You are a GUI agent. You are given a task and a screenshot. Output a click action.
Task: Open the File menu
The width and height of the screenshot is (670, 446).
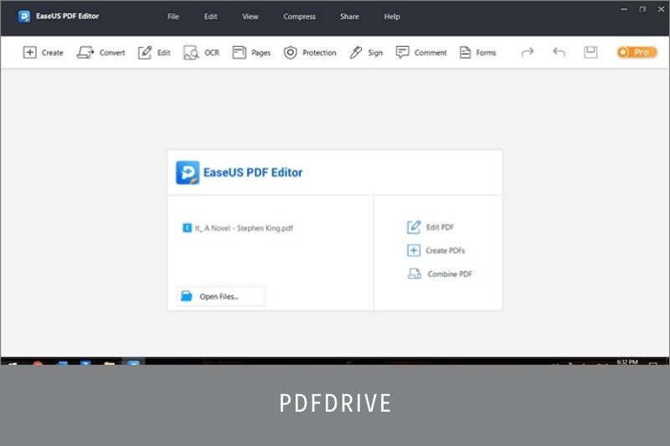point(173,17)
